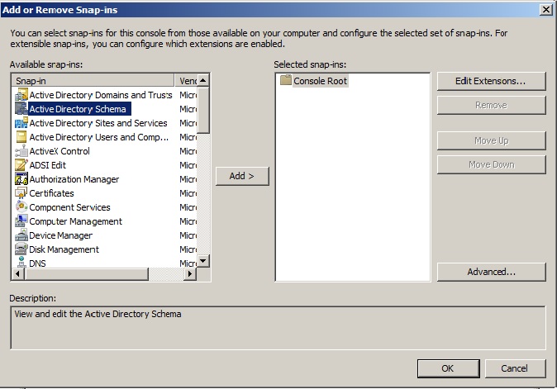Select Active Directory Sites and Services entry
The image size is (557, 389).
point(98,123)
